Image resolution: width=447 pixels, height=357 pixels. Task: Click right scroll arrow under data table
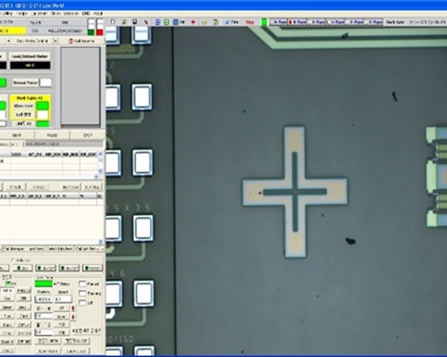96,177
